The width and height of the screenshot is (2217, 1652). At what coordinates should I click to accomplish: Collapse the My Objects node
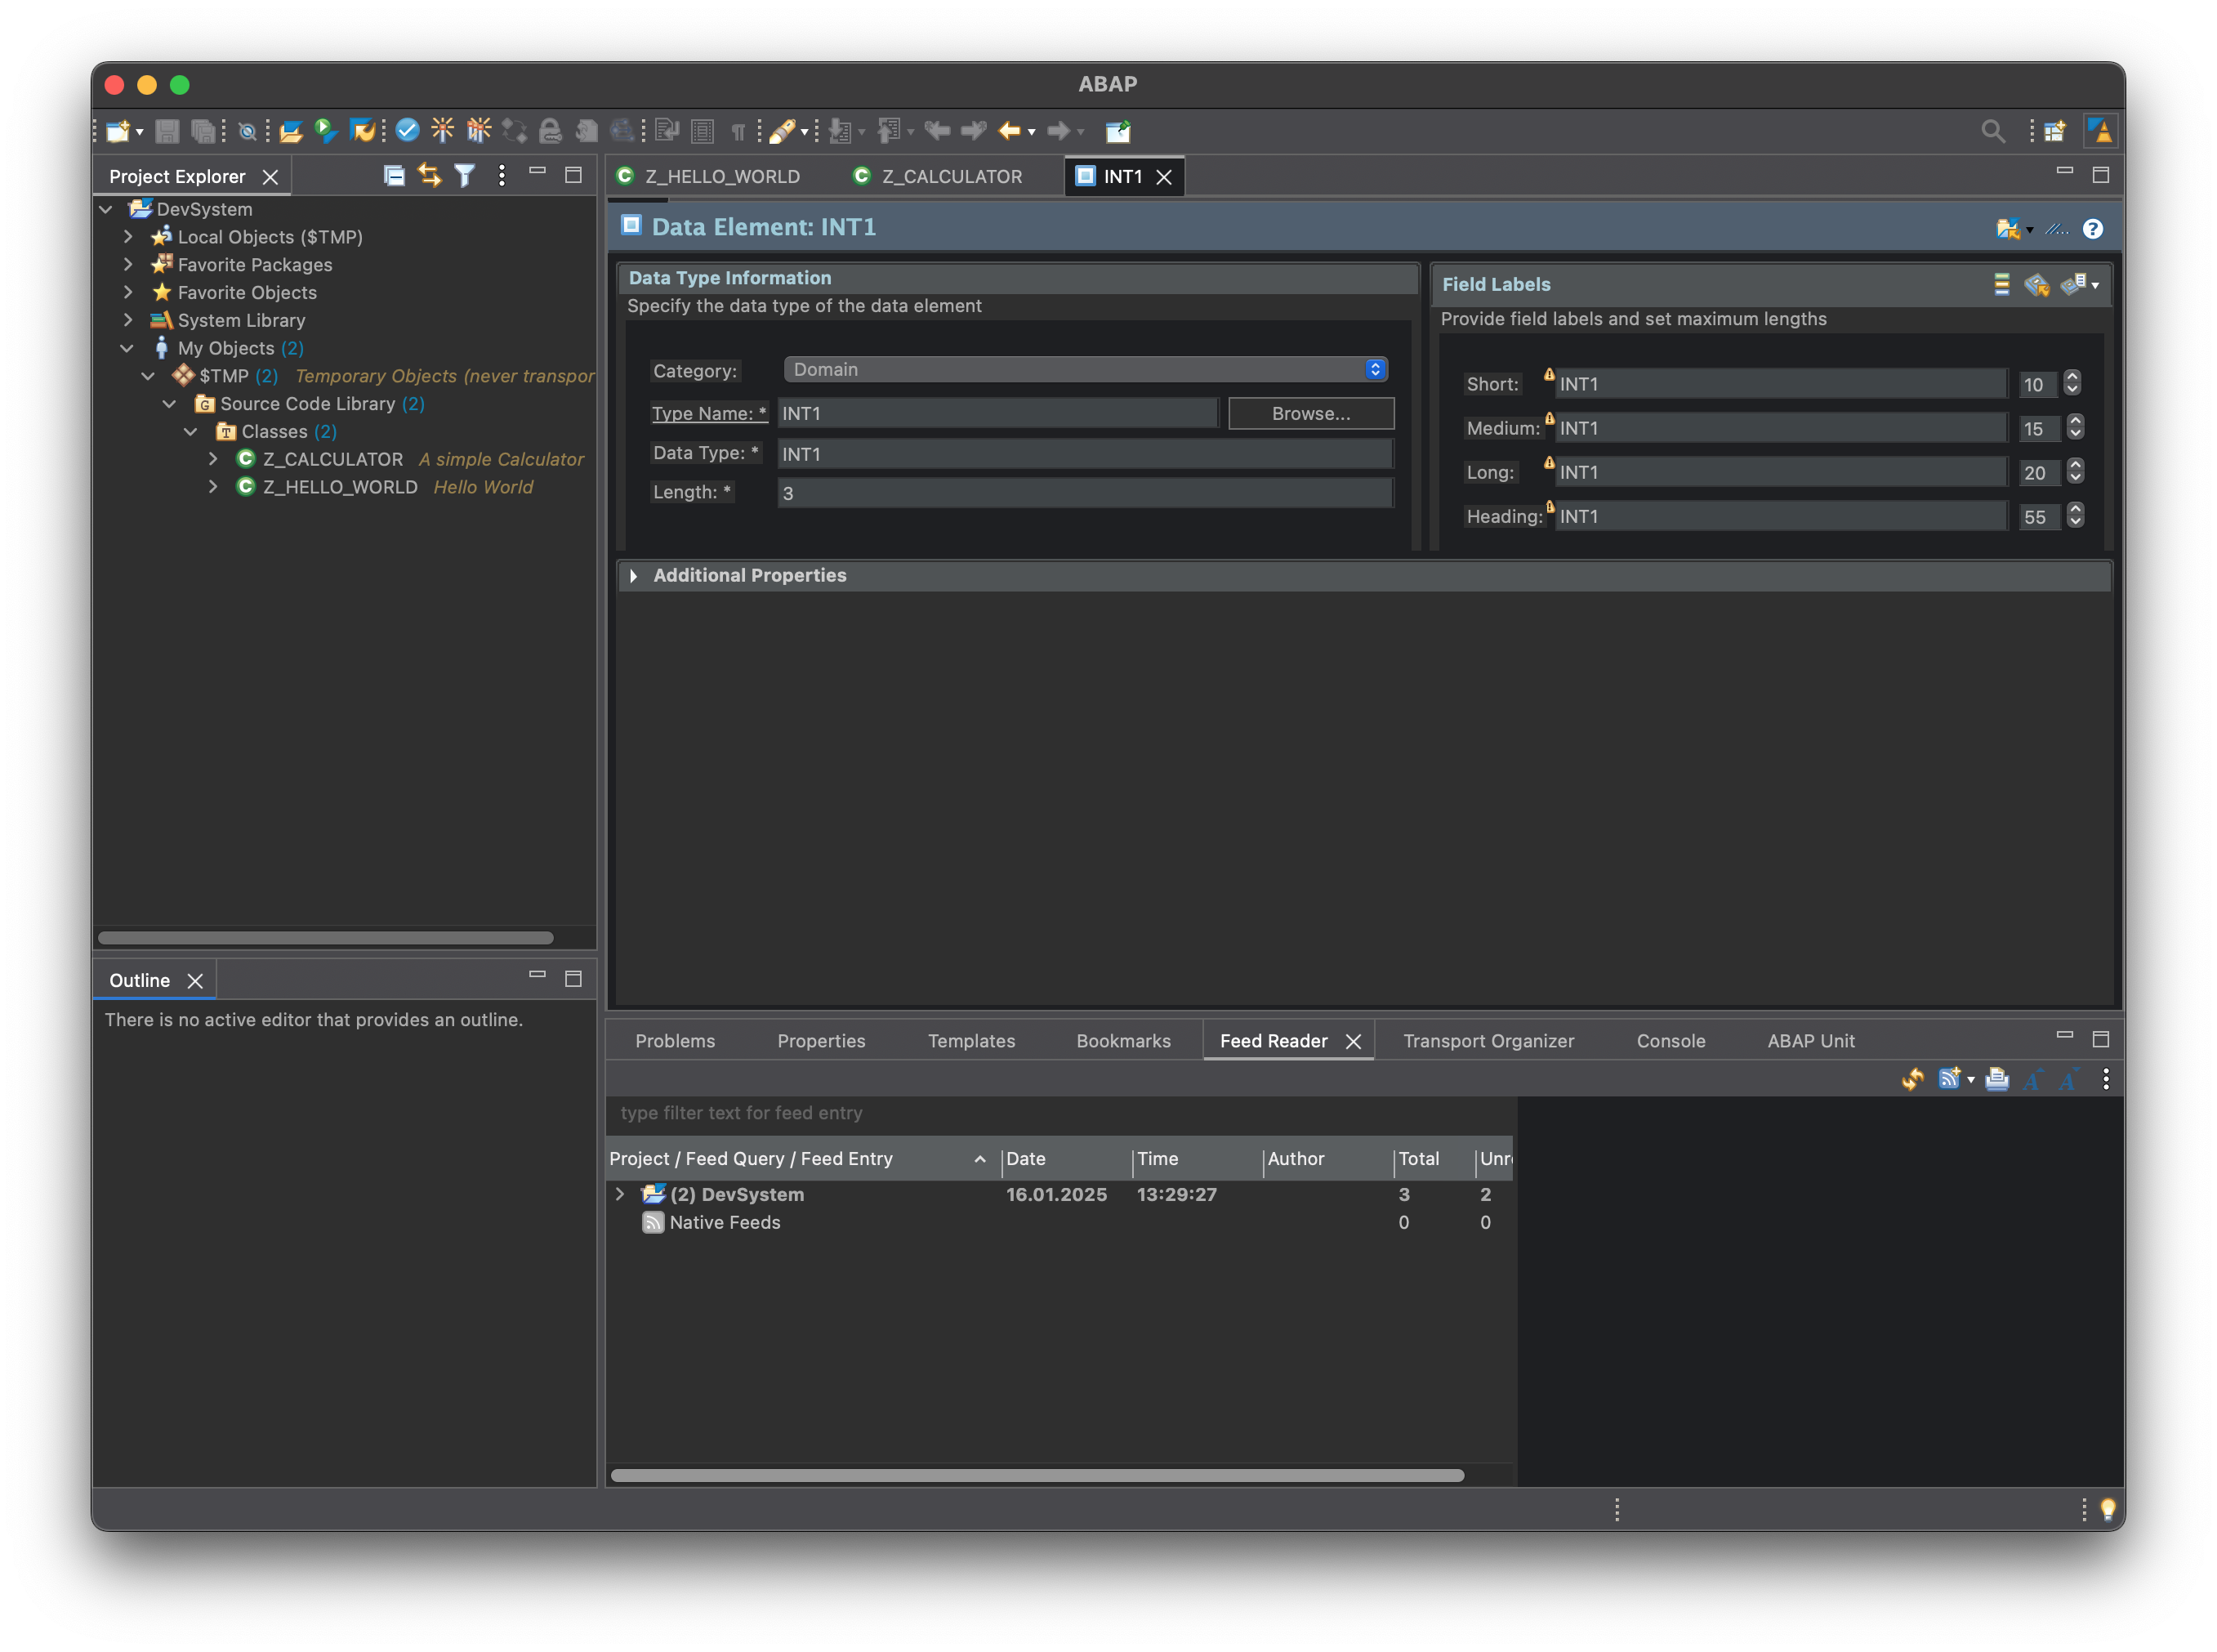coord(127,348)
